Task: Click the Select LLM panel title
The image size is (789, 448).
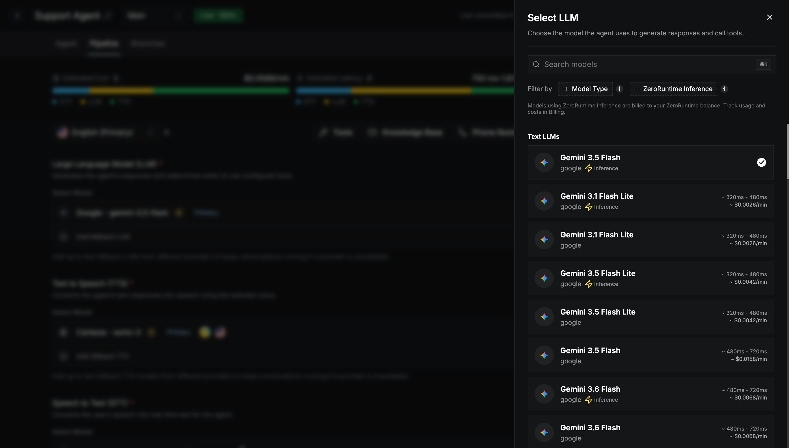Action: tap(553, 17)
